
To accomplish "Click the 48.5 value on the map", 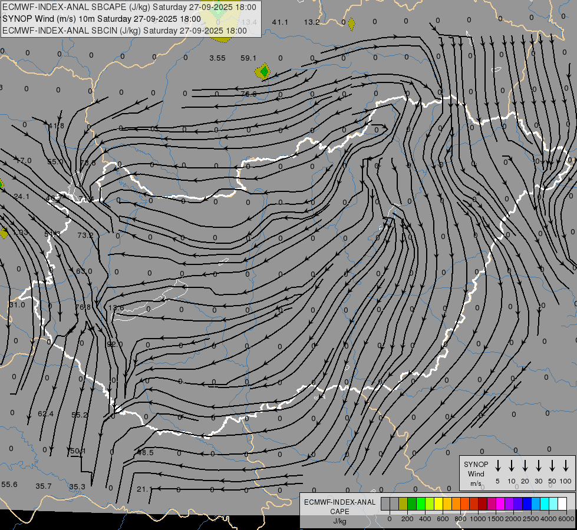I will [146, 453].
